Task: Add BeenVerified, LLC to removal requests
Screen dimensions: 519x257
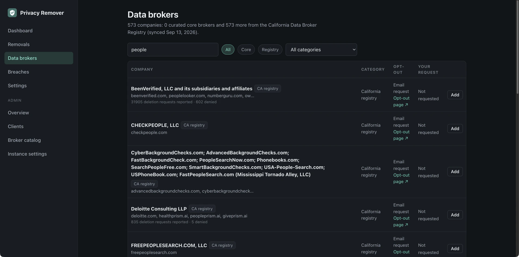Action: (455, 95)
